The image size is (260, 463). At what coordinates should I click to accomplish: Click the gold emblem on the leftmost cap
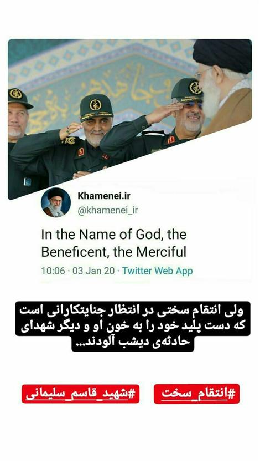tap(15, 94)
